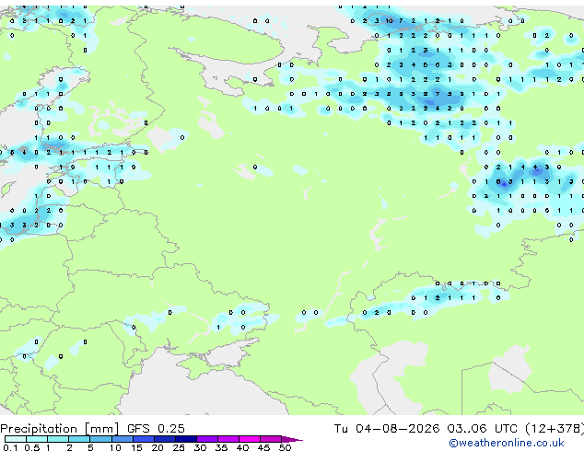Choose the 45–50 mm legend color swatch
The width and height of the screenshot is (584, 451).
click(271, 439)
